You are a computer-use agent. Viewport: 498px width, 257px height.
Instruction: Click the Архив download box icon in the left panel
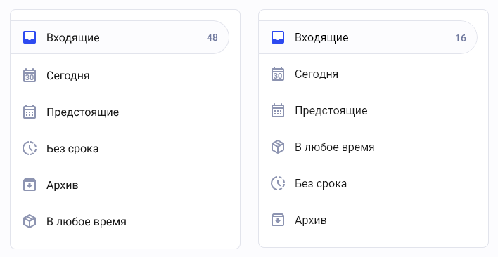coord(30,185)
